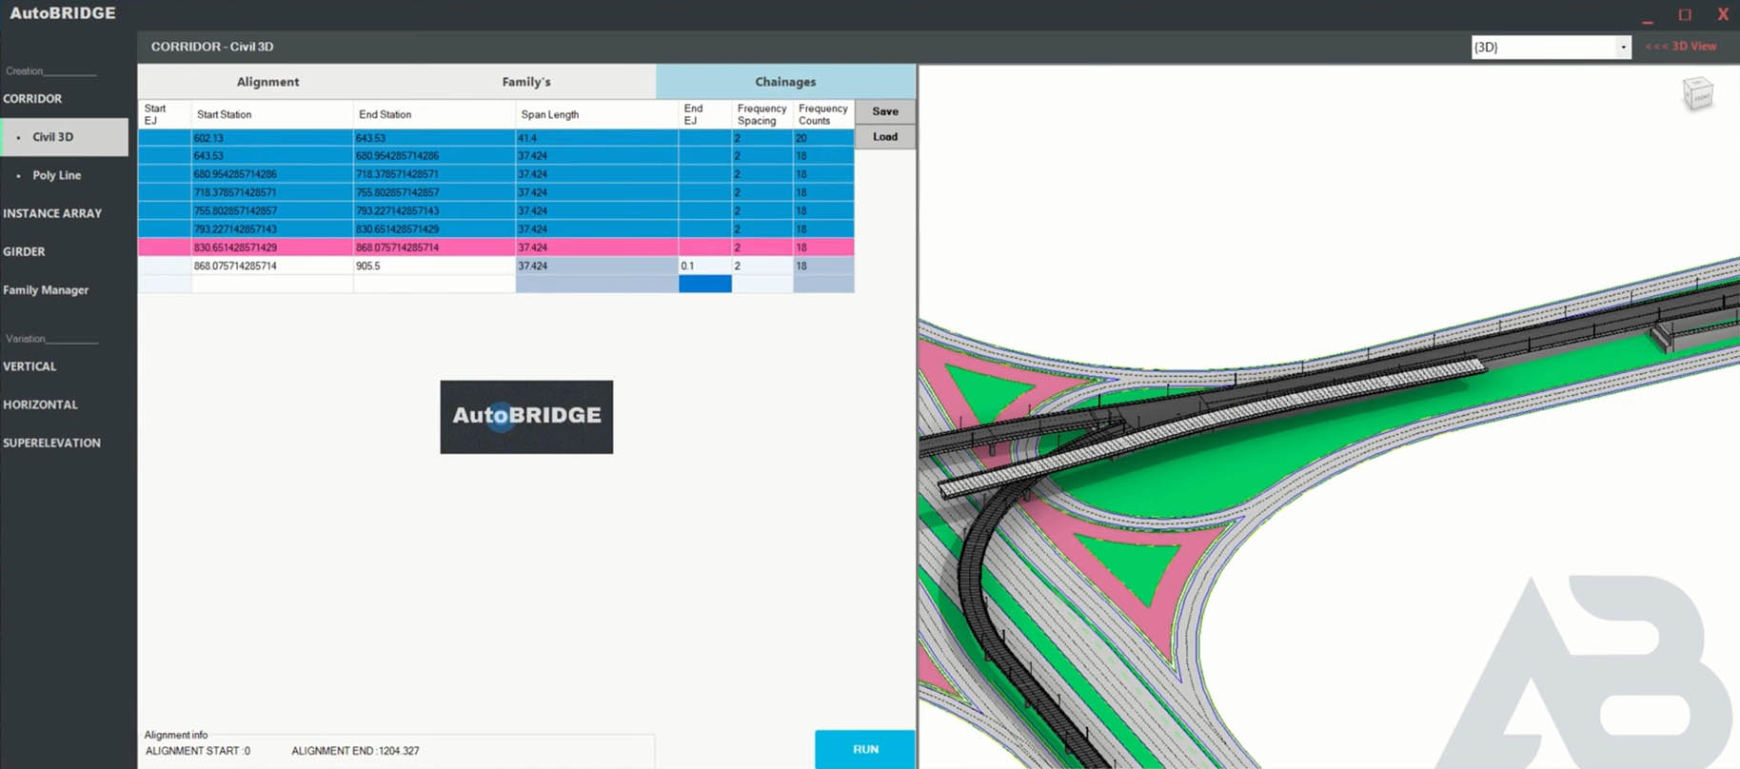This screenshot has height=769, width=1740.
Task: Click End Station column header
Action: pos(434,114)
